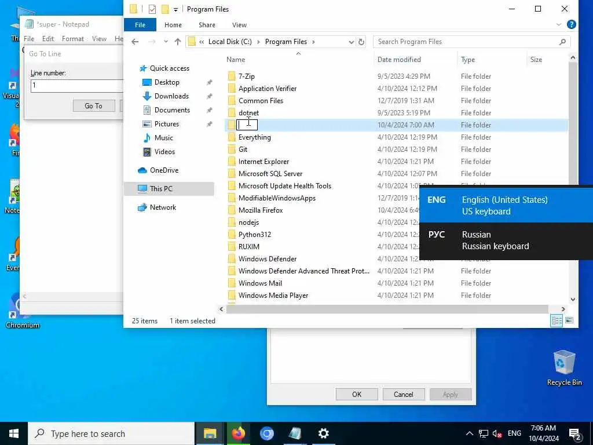The image size is (593, 445).
Task: Select the Internet Explorer folder
Action: pyautogui.click(x=263, y=162)
